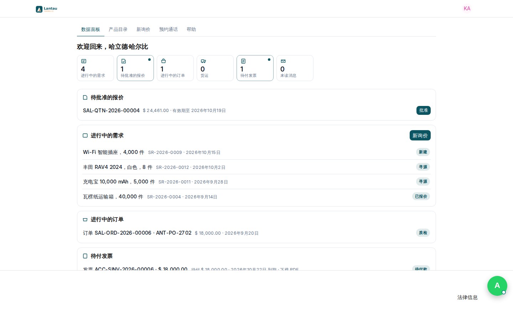Click the count 4 for 进行中的需求
513x320 pixels.
(83, 69)
